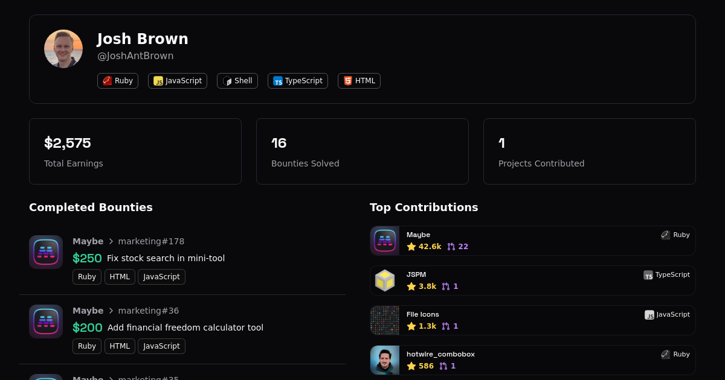
Task: Click the marketing#178 issue link
Action: pos(151,241)
